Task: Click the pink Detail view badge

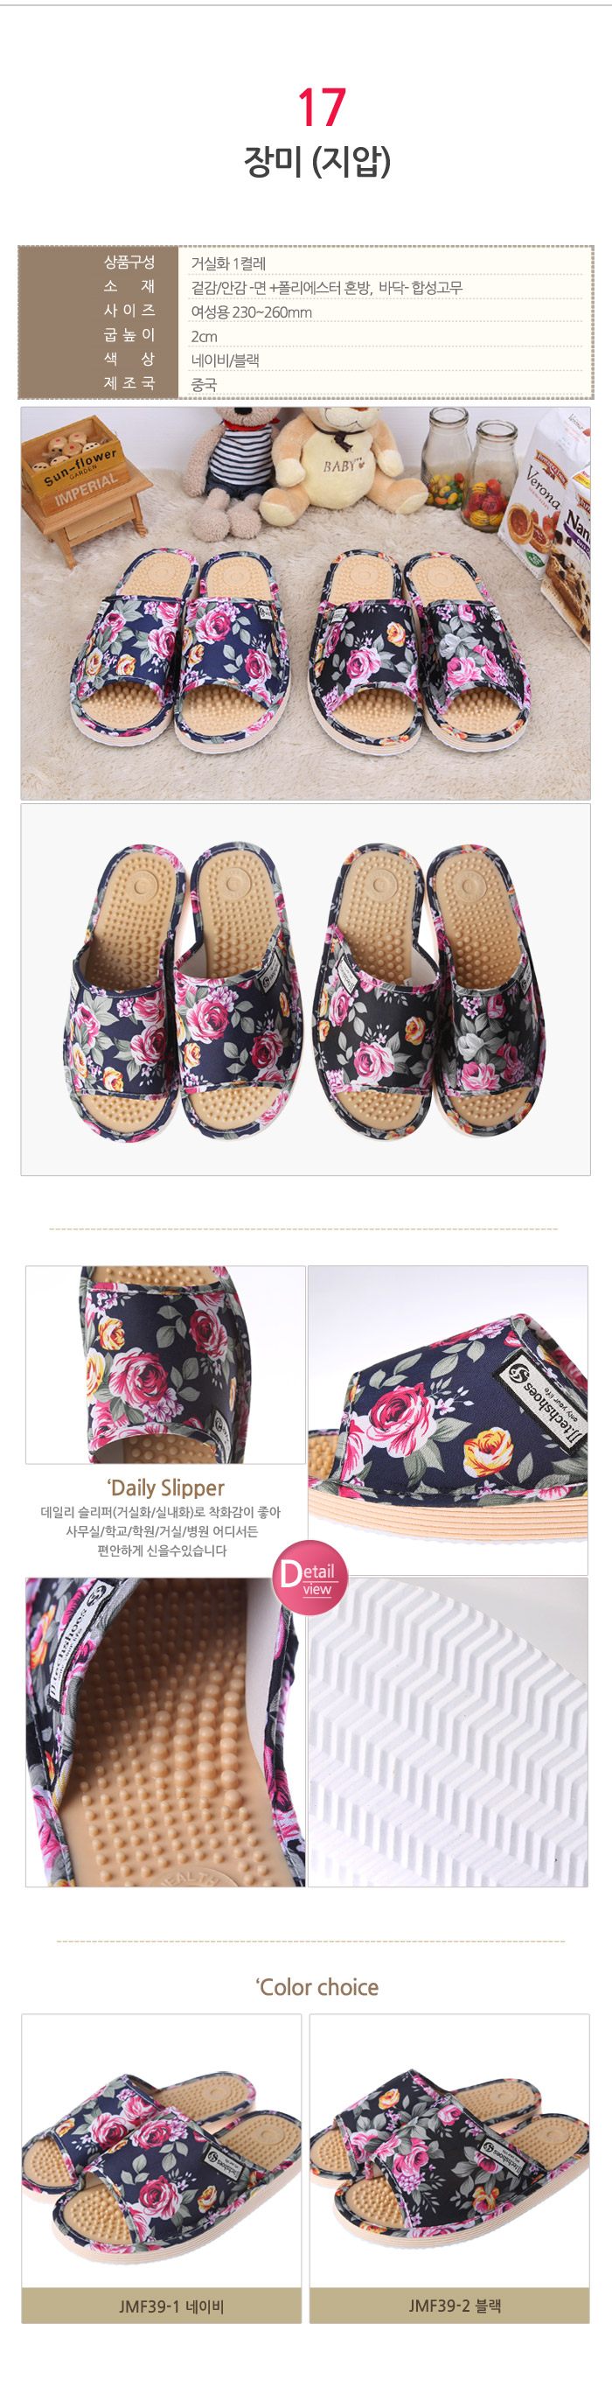Action: [x=310, y=1578]
